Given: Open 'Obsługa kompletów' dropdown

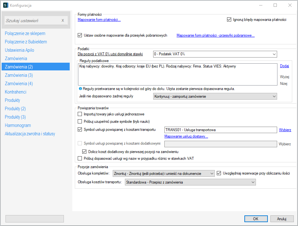Looking at the screenshot, I should click(163, 174).
